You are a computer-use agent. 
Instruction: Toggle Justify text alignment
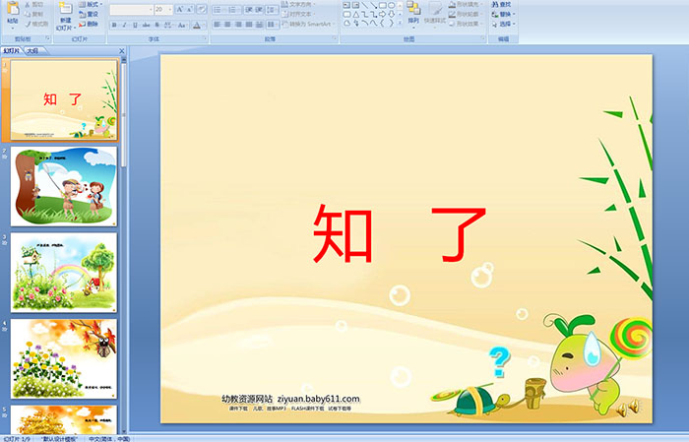pyautogui.click(x=249, y=25)
